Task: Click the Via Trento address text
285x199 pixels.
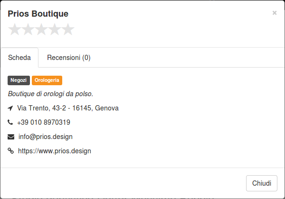Action: (x=68, y=108)
